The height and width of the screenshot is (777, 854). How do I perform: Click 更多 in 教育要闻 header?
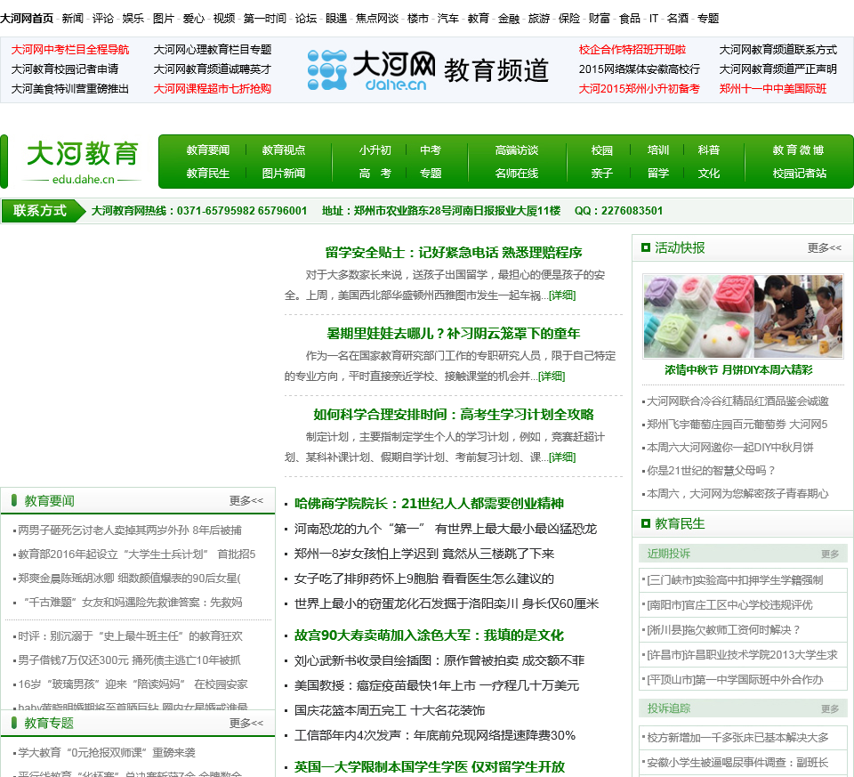point(246,501)
